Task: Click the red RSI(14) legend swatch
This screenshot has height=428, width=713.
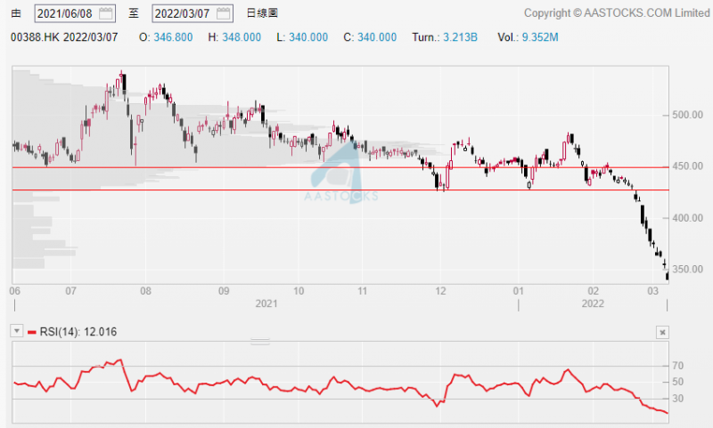Action: tap(32, 332)
